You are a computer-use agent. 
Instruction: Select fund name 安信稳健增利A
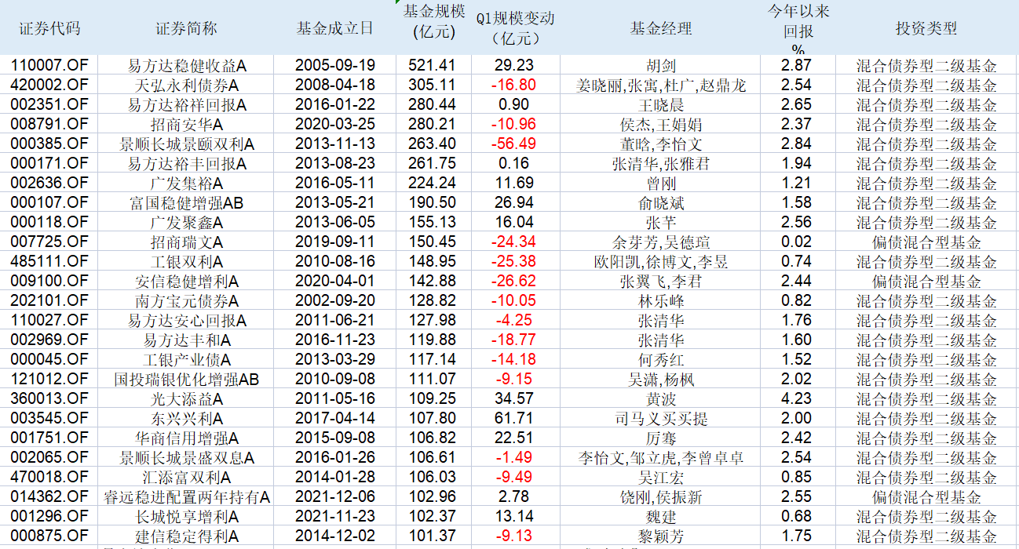tap(186, 282)
